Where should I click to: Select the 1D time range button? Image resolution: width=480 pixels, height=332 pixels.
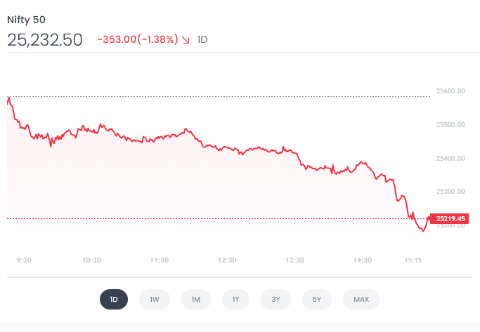click(x=113, y=300)
